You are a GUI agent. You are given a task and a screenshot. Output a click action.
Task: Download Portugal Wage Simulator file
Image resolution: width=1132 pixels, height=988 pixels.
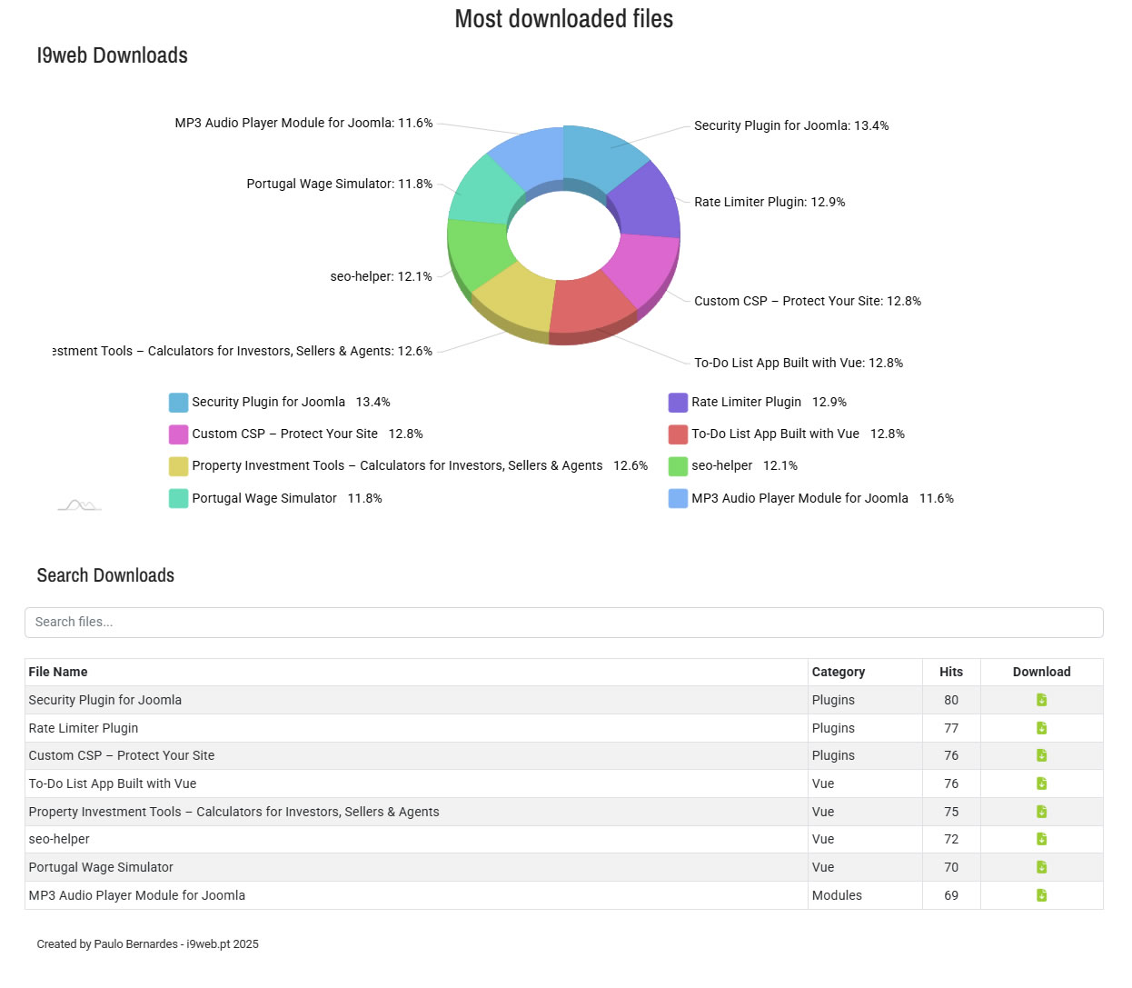[1041, 867]
